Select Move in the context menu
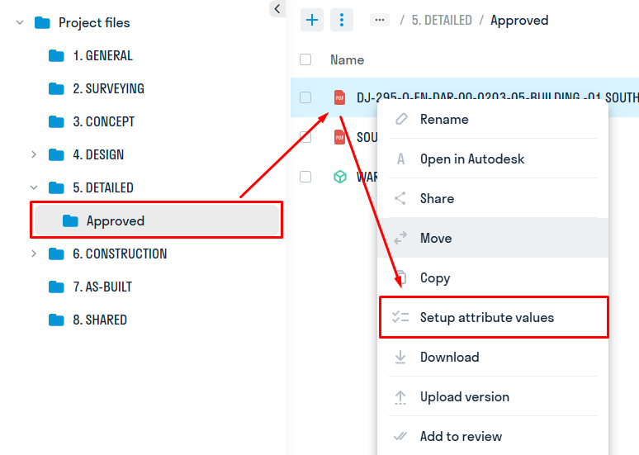Screen dimensions: 639x455 (493, 238)
